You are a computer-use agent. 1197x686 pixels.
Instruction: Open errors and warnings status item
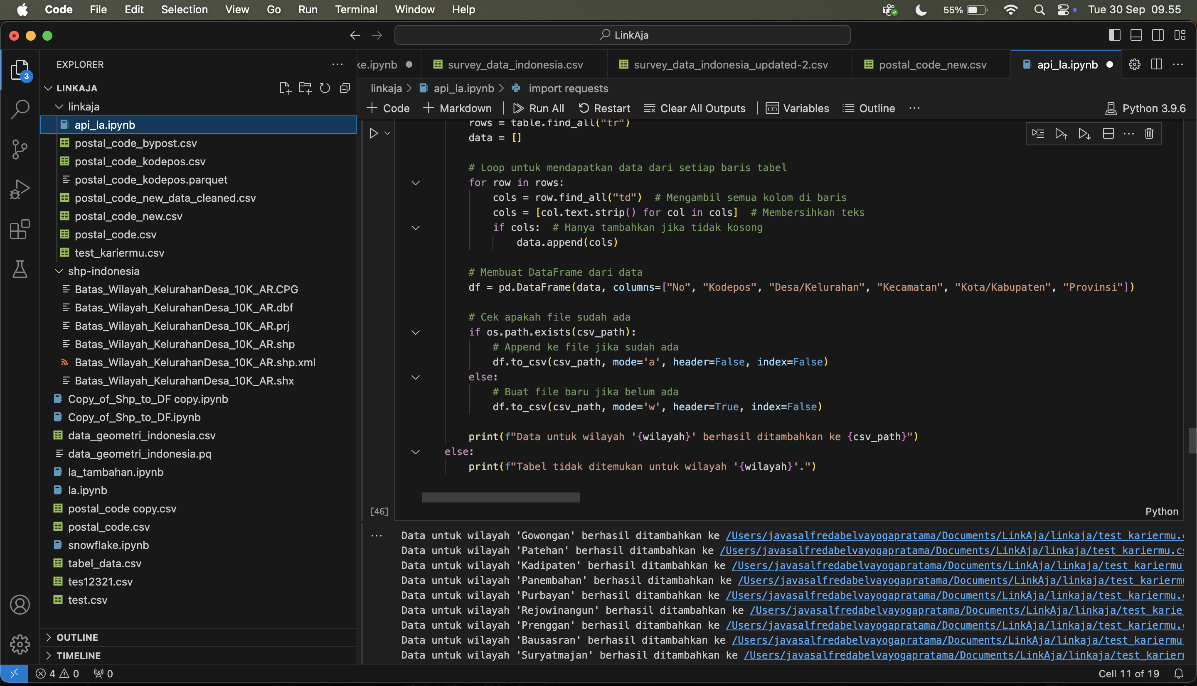57,674
